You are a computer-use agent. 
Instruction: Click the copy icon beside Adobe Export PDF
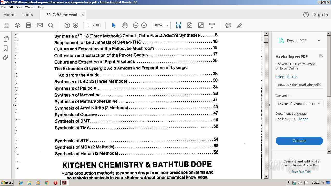tap(321, 56)
